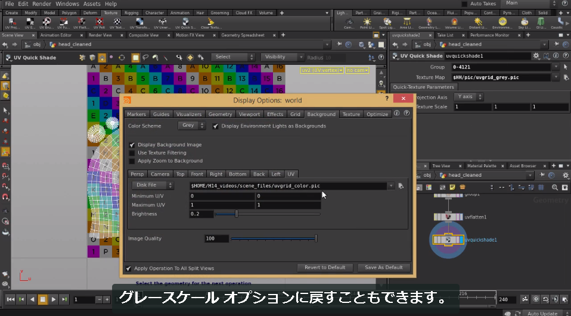This screenshot has height=316, width=571.
Task: Open file chooser for background image
Action: 401,186
